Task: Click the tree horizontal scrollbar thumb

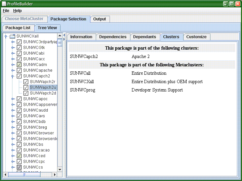Action: tap(24, 175)
